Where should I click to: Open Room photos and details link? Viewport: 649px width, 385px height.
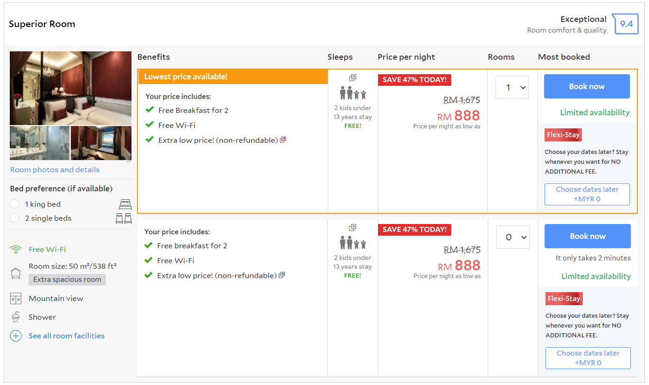pos(55,170)
